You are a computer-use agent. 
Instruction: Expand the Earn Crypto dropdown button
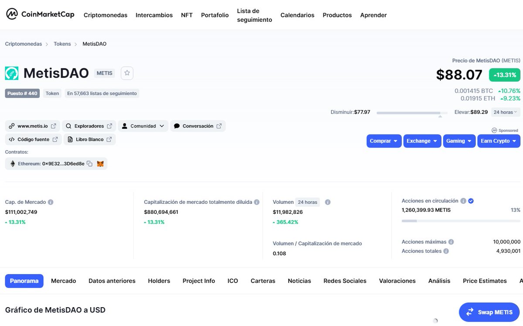point(499,141)
